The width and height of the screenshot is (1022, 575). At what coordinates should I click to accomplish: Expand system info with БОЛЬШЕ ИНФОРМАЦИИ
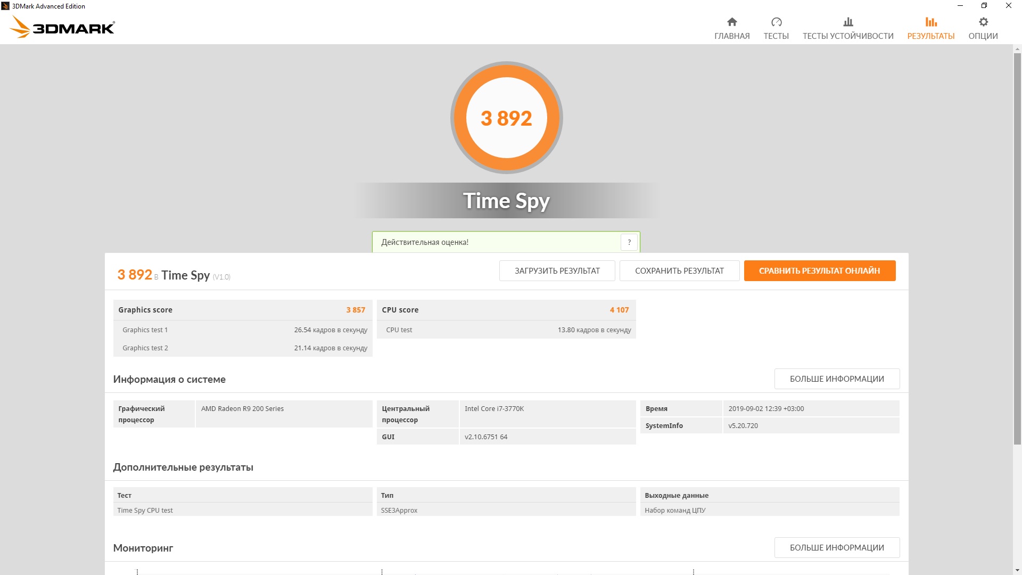(x=836, y=379)
